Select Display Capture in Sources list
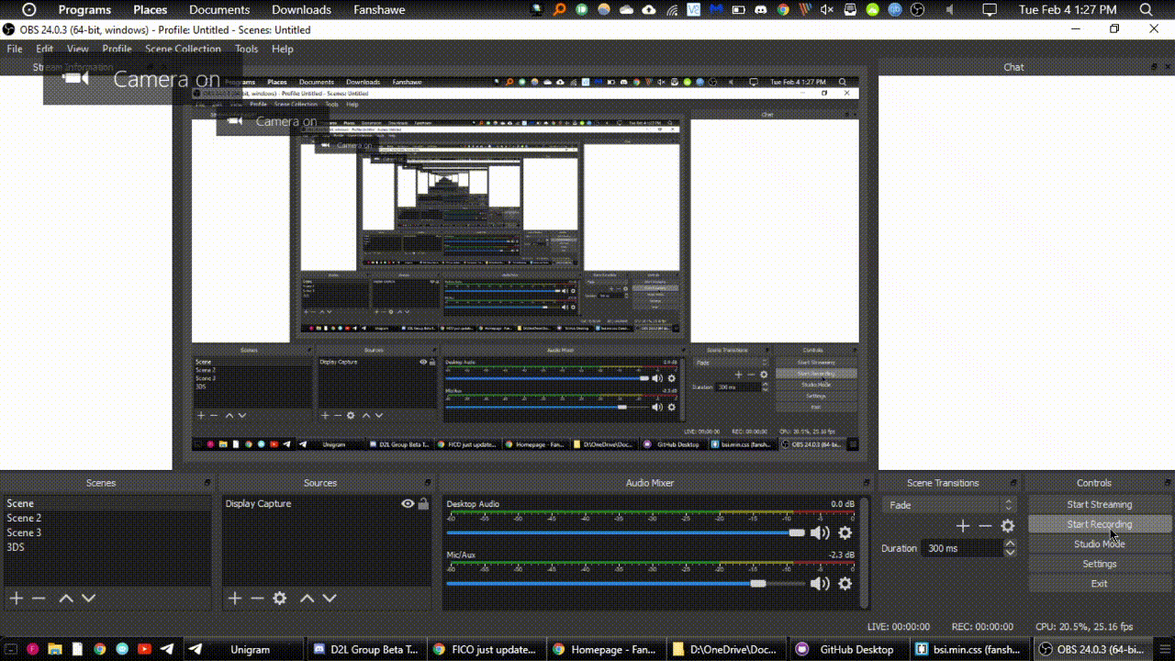1175x661 pixels. [327, 504]
